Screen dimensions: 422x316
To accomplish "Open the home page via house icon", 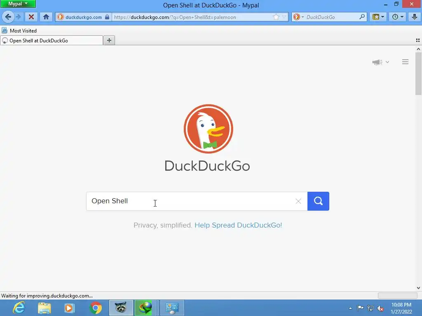I will pos(46,17).
